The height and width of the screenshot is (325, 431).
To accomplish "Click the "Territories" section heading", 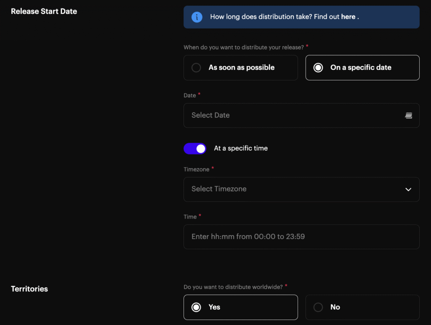I will coord(29,289).
